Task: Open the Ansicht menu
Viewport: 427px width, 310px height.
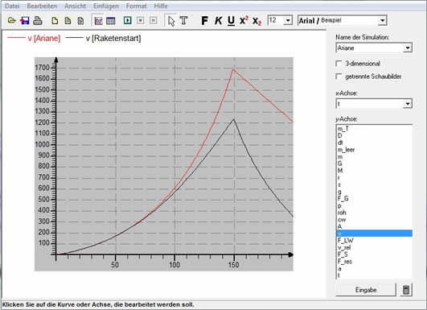Action: tap(75, 6)
